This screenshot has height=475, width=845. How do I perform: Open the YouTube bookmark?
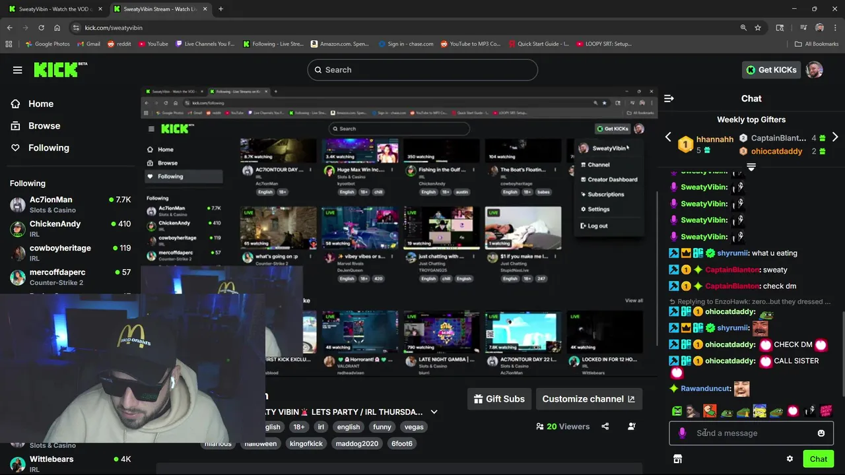pos(153,44)
